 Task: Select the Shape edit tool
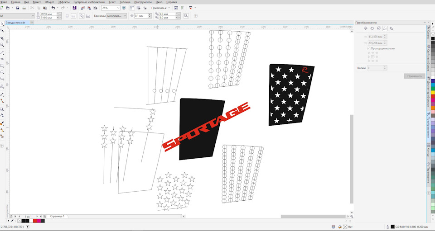click(2, 30)
